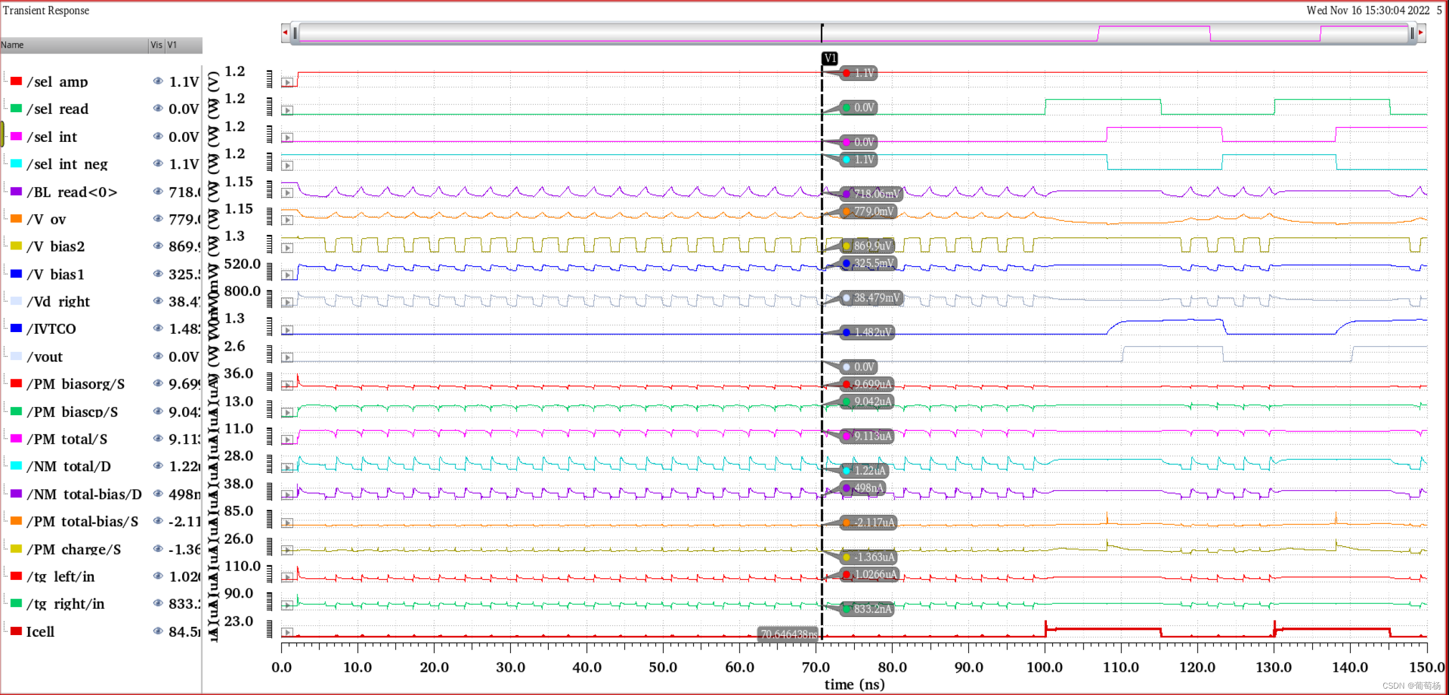Click the drag handle of /PM_total/S strip

tap(269, 437)
